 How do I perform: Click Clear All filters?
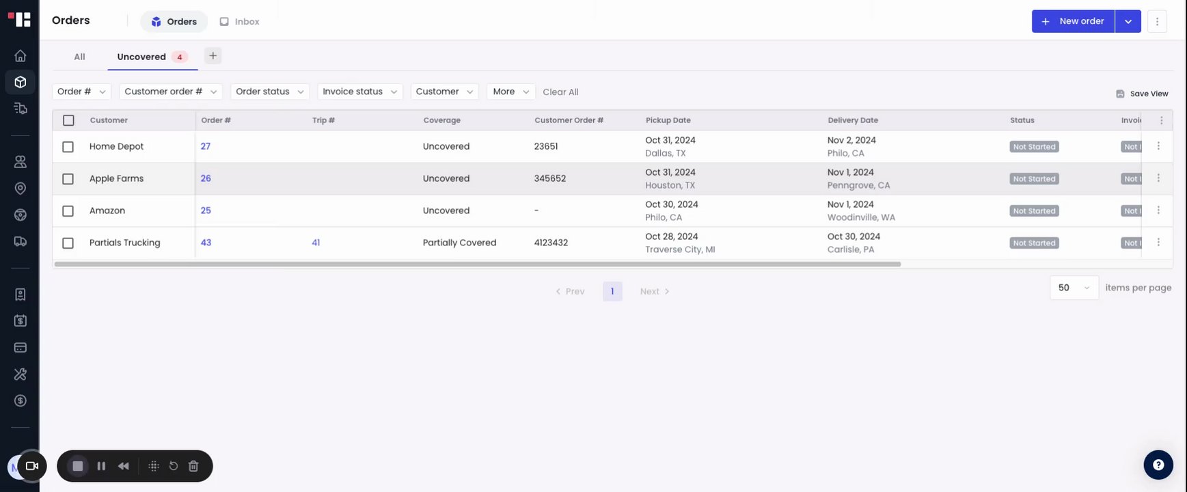pos(560,92)
